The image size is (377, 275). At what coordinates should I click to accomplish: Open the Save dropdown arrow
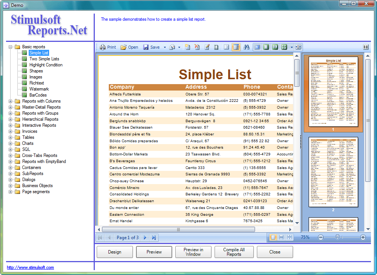[x=165, y=47]
